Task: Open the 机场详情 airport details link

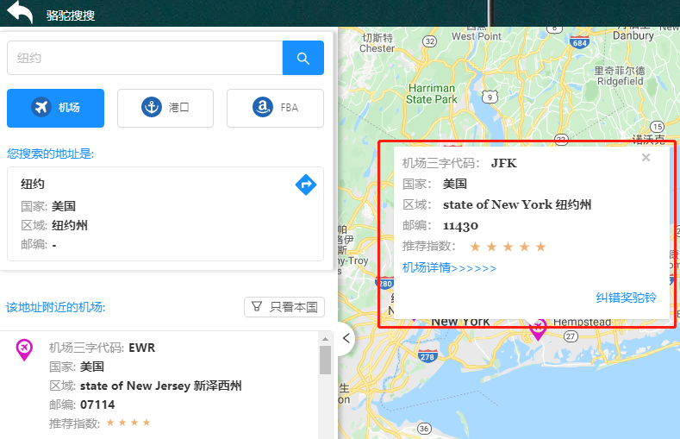Action: click(449, 267)
